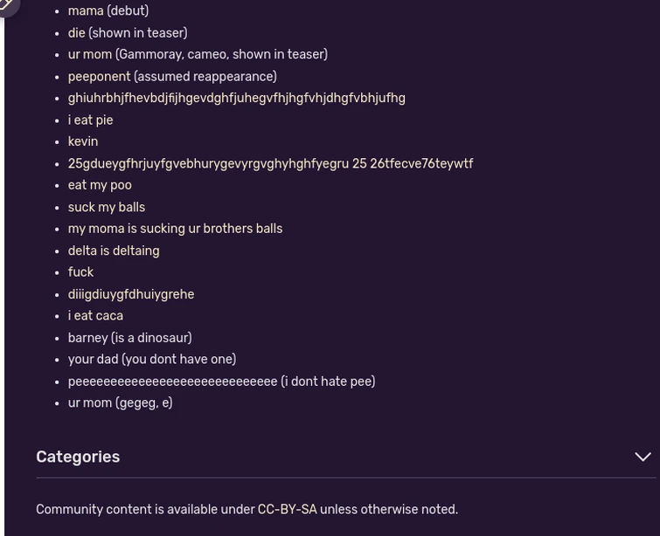The image size is (660, 536).
Task: Click the "Community content is available under" text
Action: point(145,510)
